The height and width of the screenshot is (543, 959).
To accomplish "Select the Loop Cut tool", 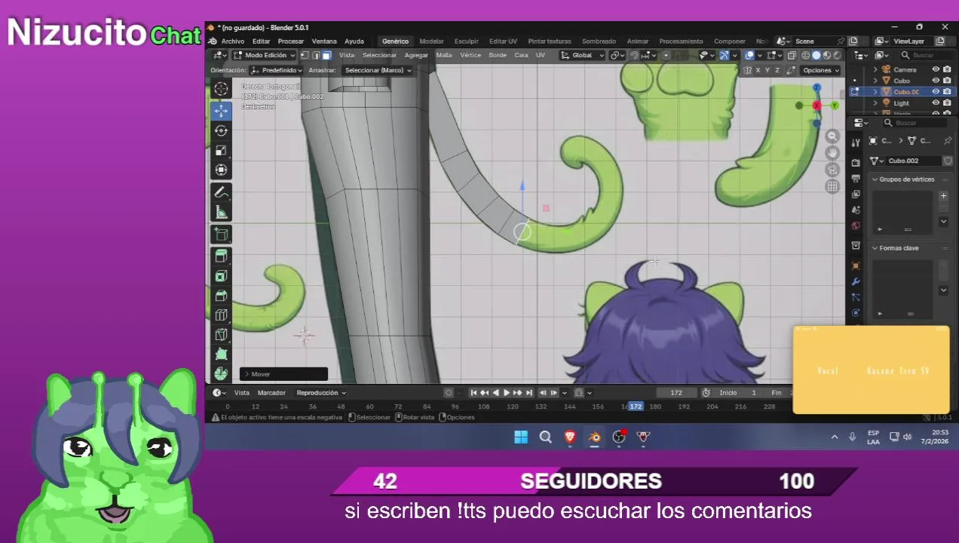I will 221,315.
